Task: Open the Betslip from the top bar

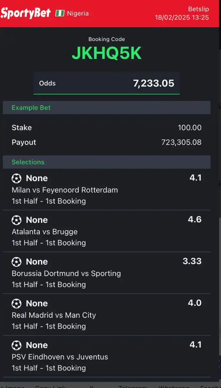Action: [x=199, y=9]
